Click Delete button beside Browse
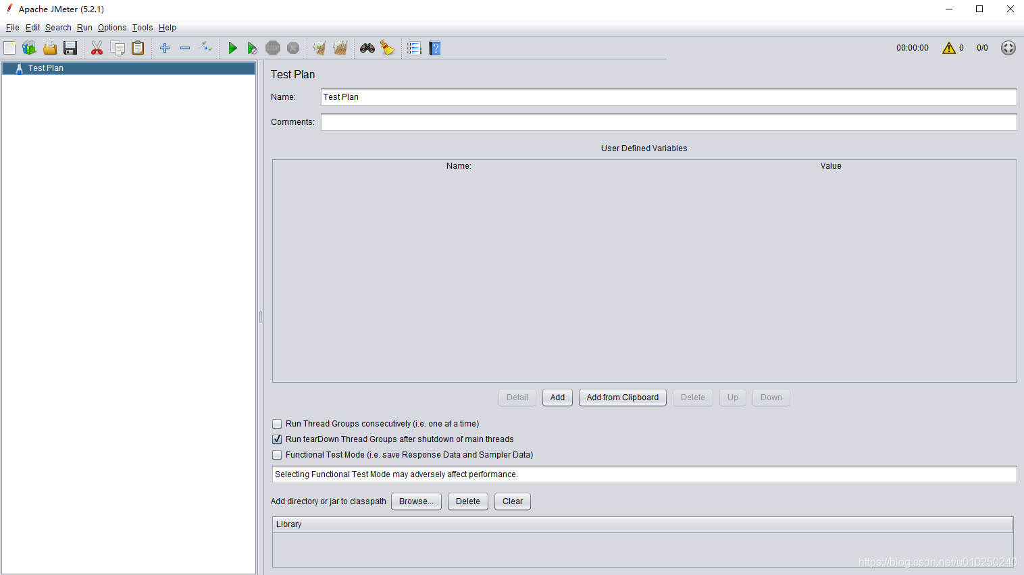Screen dimensions: 1024x575 (468, 501)
